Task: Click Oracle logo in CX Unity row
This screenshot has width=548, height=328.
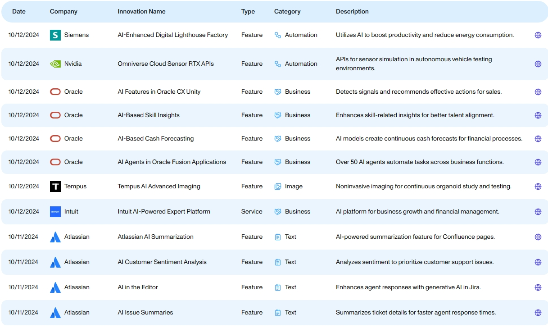Action: pos(55,92)
